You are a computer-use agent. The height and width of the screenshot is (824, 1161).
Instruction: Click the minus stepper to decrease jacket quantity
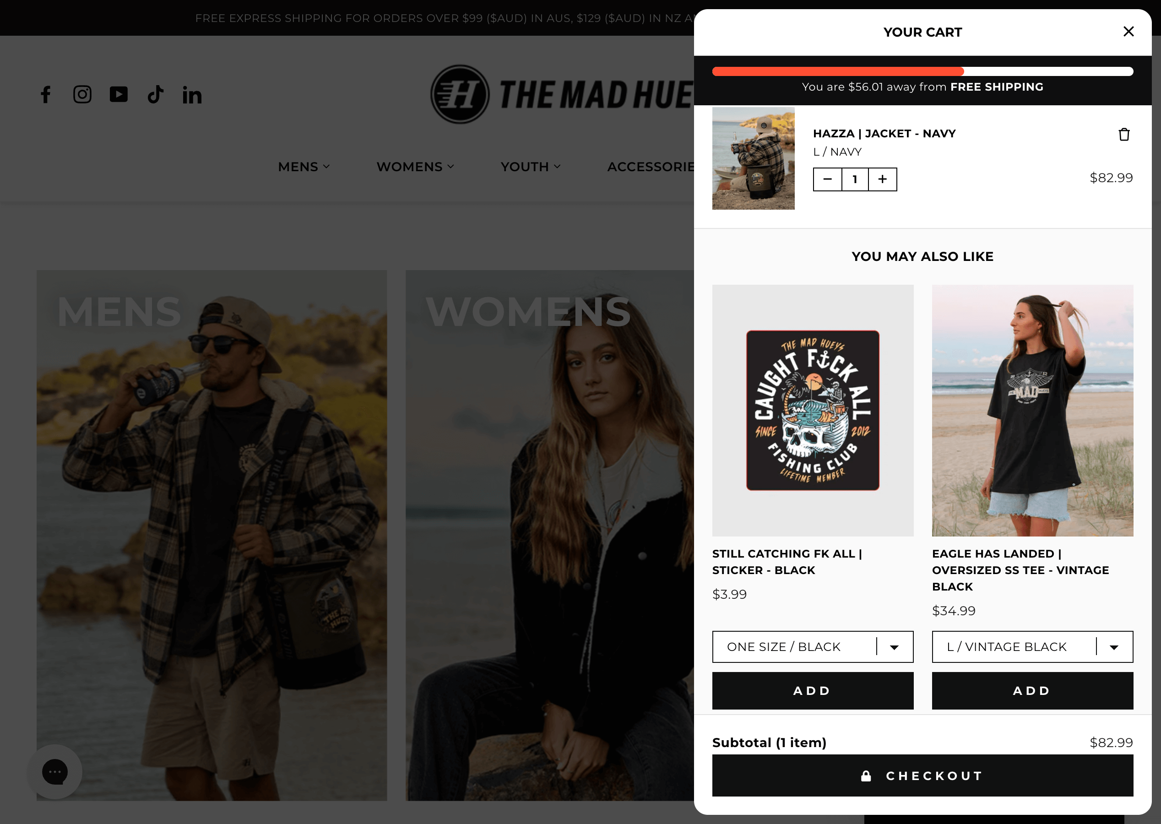(x=827, y=179)
